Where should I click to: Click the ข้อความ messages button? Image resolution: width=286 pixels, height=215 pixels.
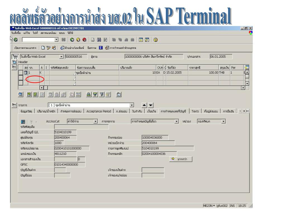[92, 48]
